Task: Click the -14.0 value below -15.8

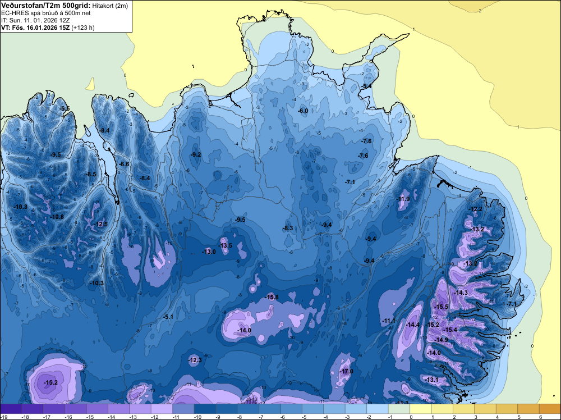Action: click(x=245, y=331)
